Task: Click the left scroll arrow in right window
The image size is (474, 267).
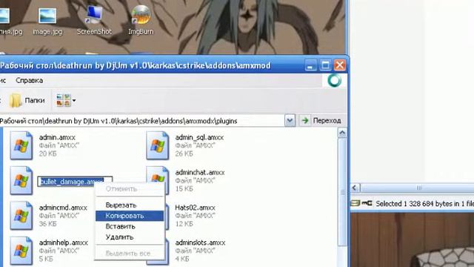Action: coord(355,188)
